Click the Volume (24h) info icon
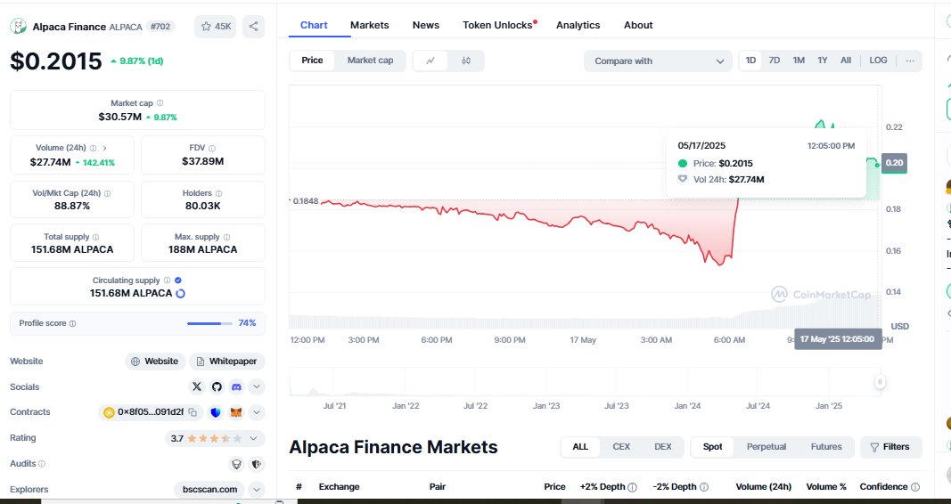 (94, 148)
